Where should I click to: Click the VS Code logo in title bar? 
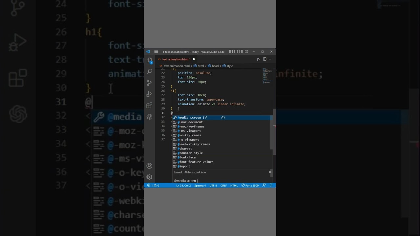pos(148,52)
